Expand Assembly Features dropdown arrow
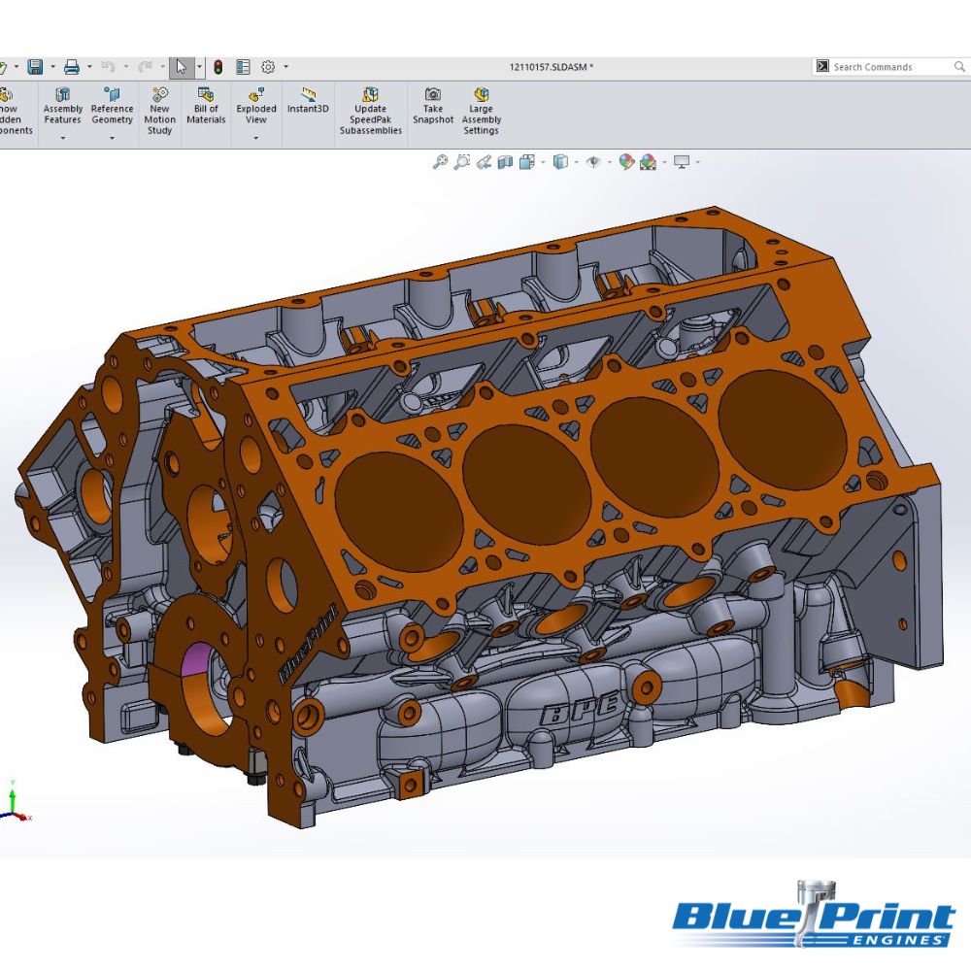Image resolution: width=971 pixels, height=971 pixels. 62,138
